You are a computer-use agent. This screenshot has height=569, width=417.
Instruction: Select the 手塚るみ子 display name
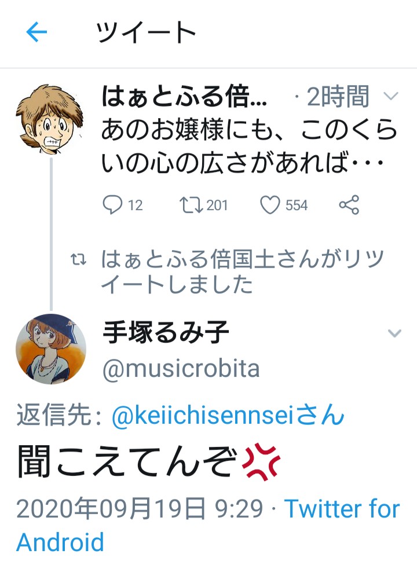(166, 333)
